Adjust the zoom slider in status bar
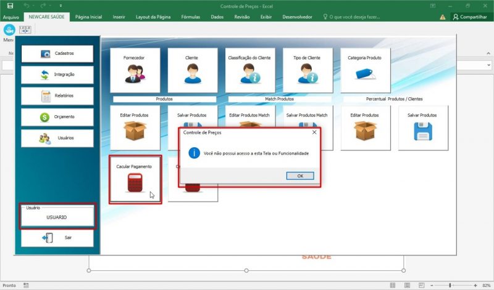This screenshot has width=494, height=290. coord(450,285)
